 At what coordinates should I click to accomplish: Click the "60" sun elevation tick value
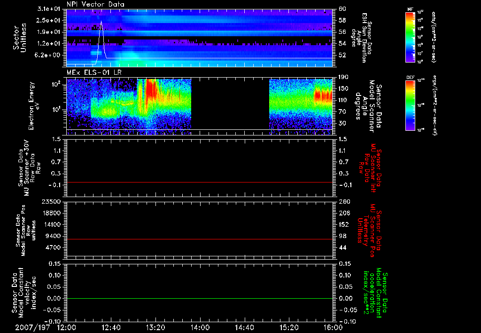click(x=342, y=9)
